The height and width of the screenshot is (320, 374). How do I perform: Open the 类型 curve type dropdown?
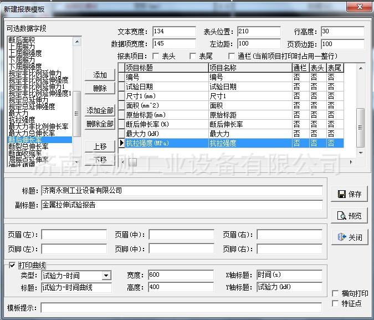click(106, 276)
